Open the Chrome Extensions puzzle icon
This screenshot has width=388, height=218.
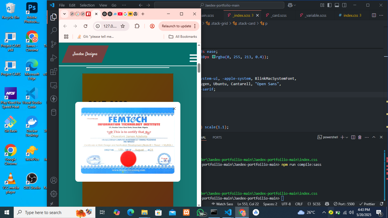coord(137,26)
